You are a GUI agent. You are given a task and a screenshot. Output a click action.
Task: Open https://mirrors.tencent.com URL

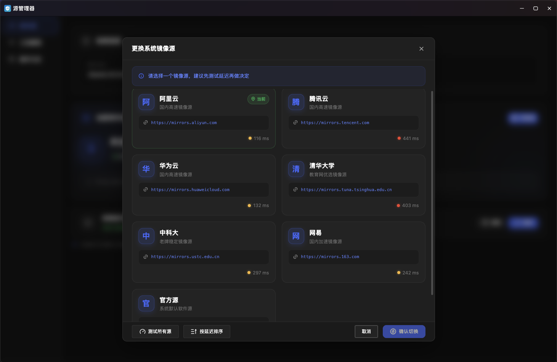coord(335,123)
